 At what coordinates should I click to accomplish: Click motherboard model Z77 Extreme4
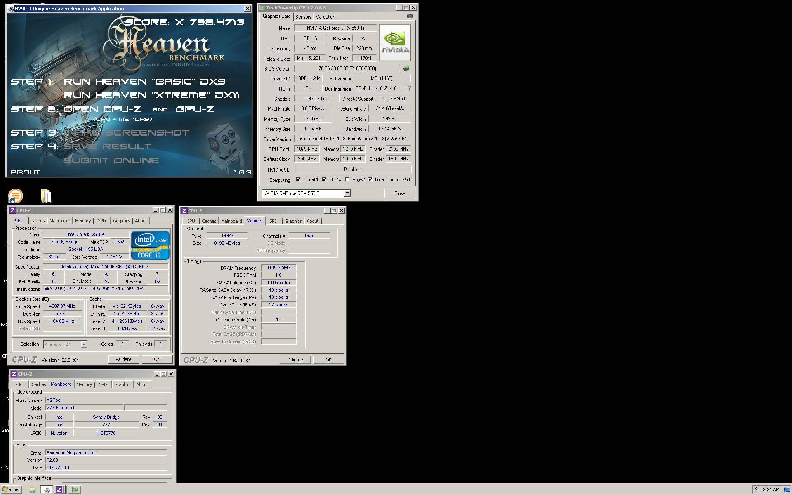point(84,408)
